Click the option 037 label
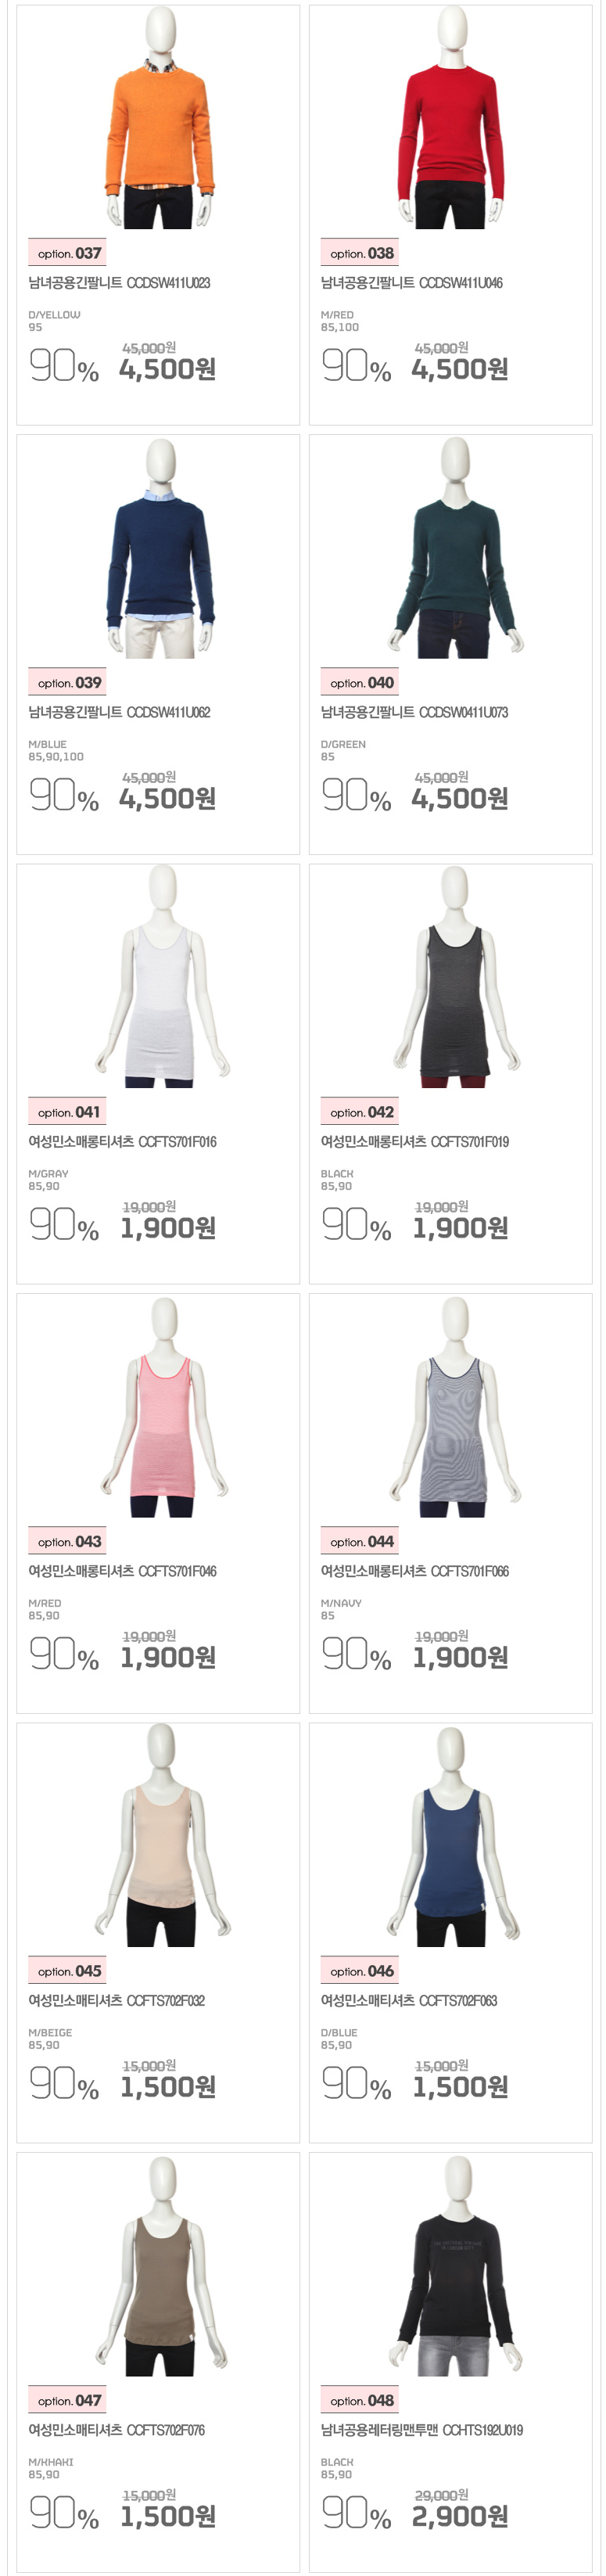This screenshot has width=606, height=2576. coord(67,254)
